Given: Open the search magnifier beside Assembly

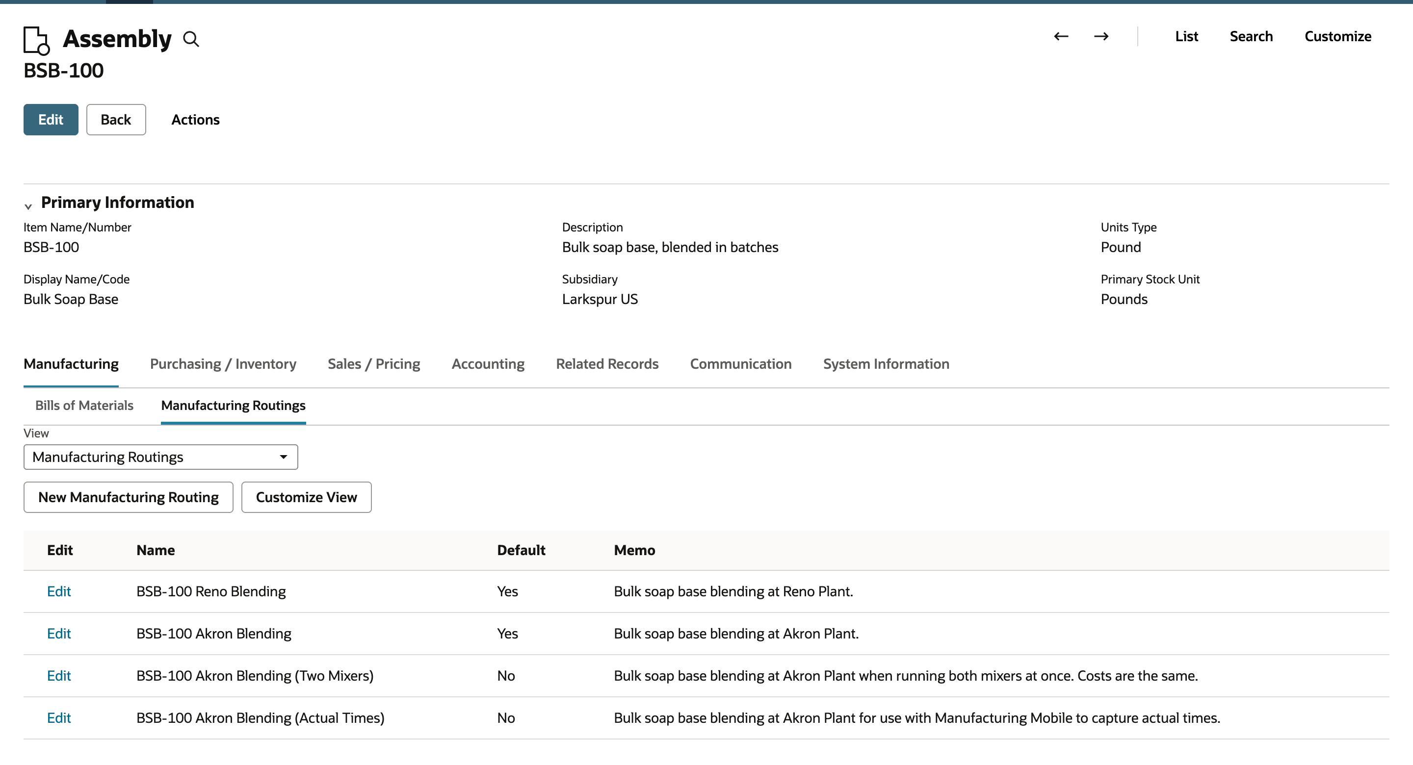Looking at the screenshot, I should pyautogui.click(x=191, y=39).
